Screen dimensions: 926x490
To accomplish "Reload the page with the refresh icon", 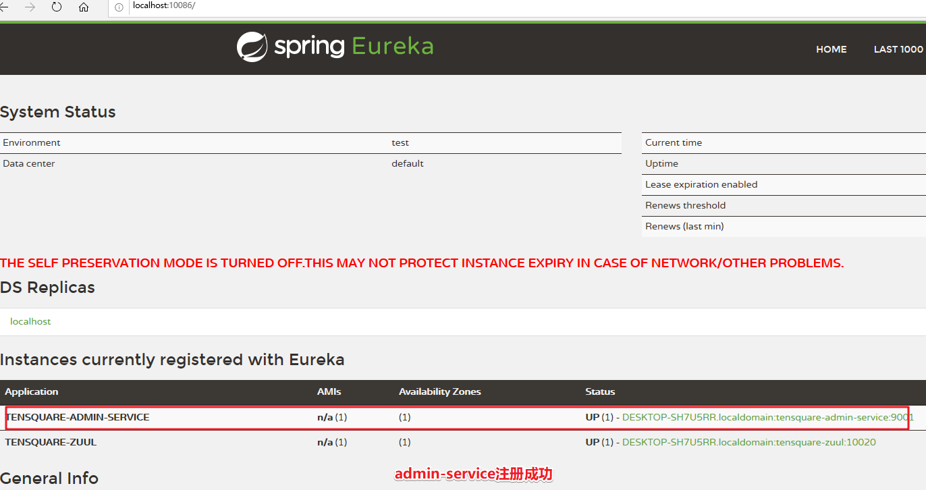I will pos(57,7).
